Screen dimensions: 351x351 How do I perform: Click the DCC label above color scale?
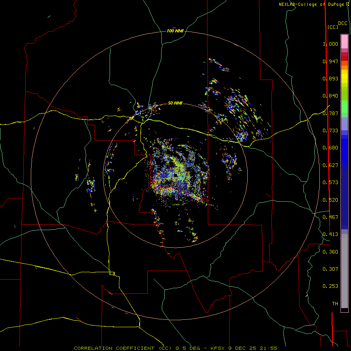[x=343, y=23]
